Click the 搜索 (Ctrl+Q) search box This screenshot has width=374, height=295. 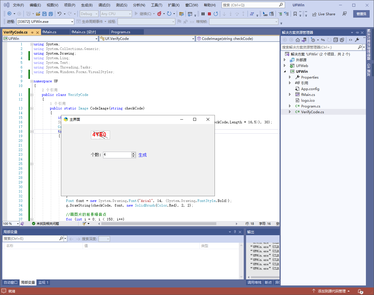click(253, 5)
